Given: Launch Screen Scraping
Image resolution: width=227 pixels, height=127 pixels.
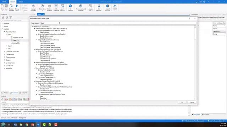Looking at the screenshot, I should [49, 7].
